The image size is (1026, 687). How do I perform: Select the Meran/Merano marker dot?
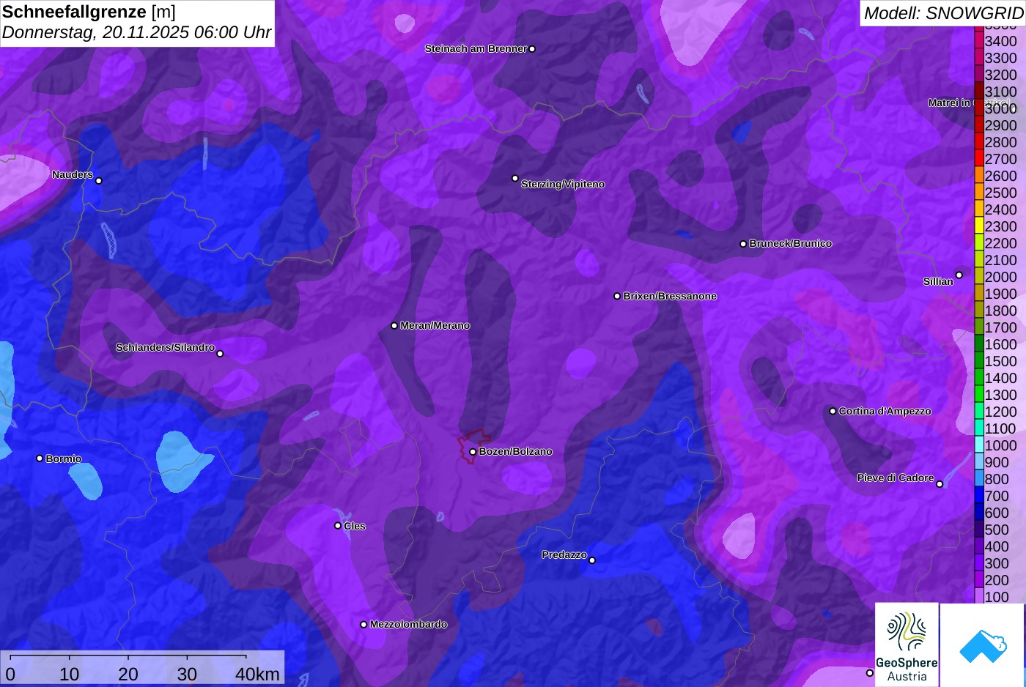click(x=394, y=326)
